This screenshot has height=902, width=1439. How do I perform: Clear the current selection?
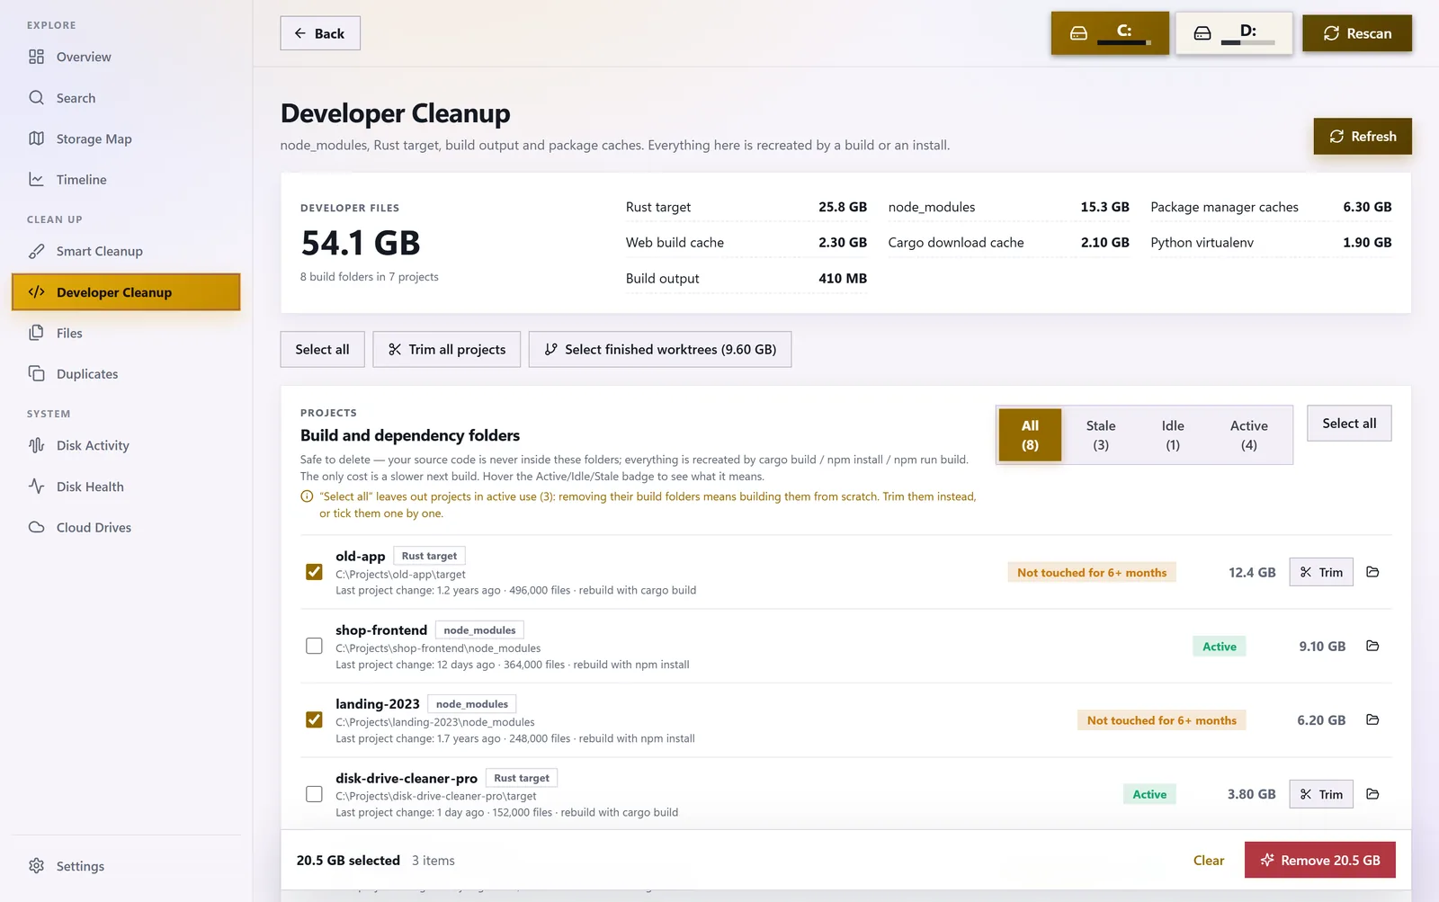click(1209, 861)
